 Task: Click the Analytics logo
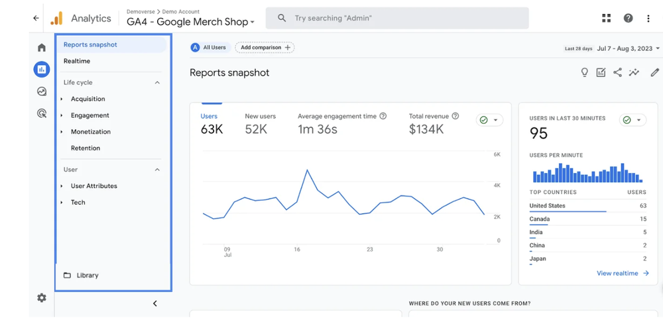(56, 18)
